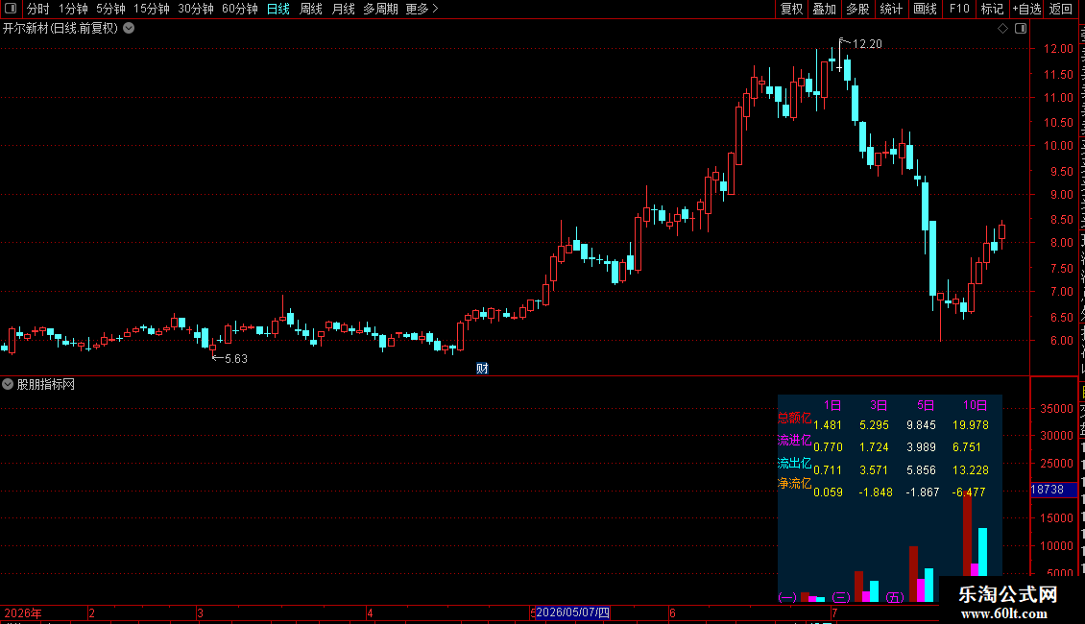
Task: Click the 2026/05/07/四 date marker
Action: click(573, 612)
